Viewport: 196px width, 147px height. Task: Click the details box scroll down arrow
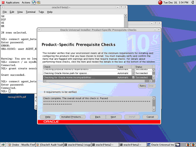[x=154, y=110]
